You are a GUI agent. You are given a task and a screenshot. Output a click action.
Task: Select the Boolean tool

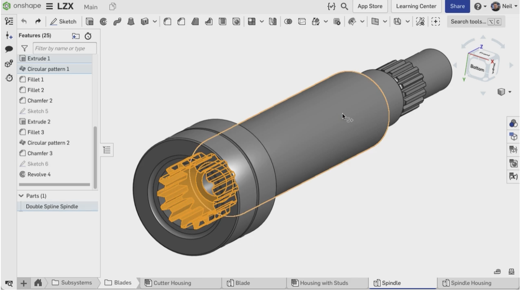(288, 21)
